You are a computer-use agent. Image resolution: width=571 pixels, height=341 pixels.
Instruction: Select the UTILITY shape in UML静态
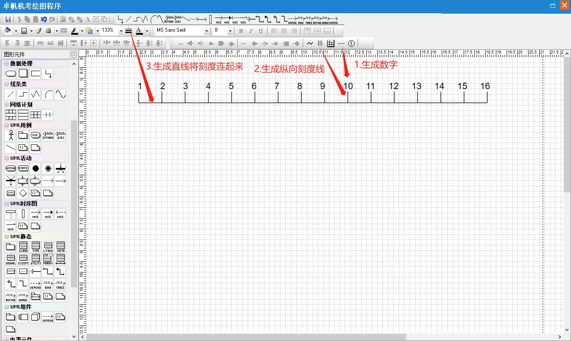(x=36, y=259)
